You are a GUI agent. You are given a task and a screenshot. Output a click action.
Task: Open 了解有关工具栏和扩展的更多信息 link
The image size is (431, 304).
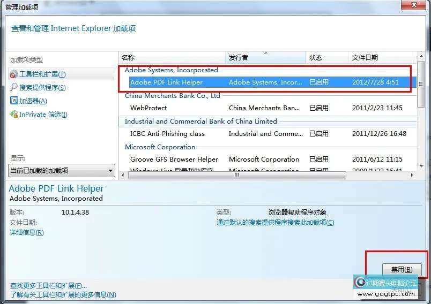click(63, 295)
